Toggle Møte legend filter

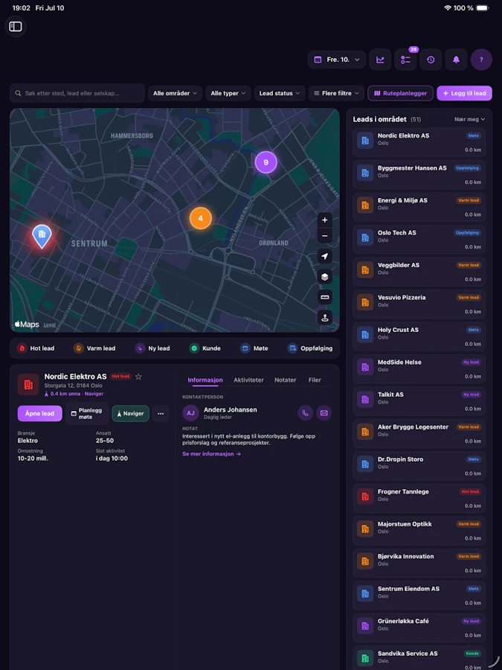254,348
